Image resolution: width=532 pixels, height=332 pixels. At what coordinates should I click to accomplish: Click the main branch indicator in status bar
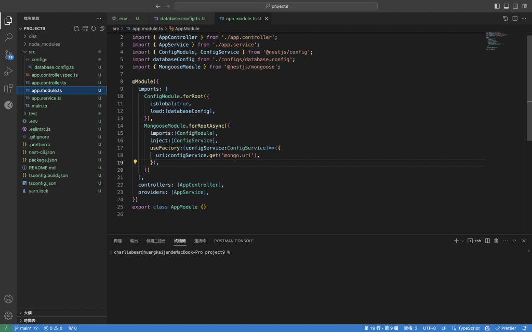[x=23, y=328]
